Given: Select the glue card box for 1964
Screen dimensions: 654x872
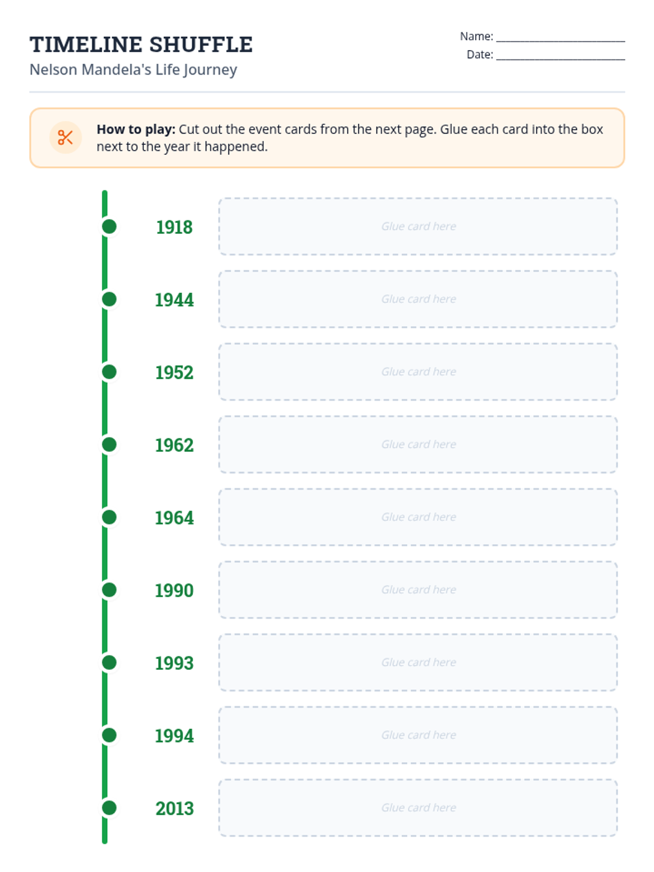Looking at the screenshot, I should pyautogui.click(x=418, y=517).
